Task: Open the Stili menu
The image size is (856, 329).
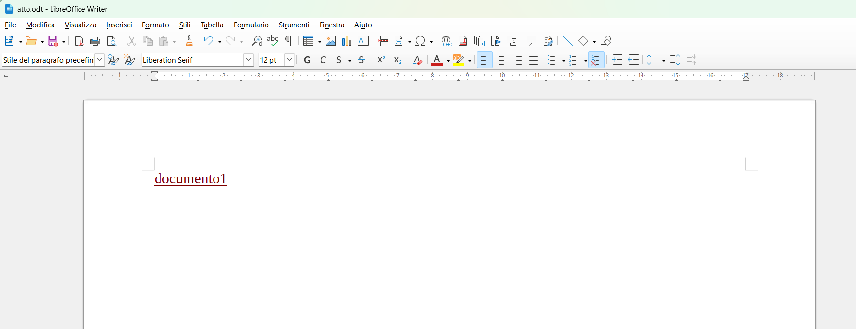Action: click(x=185, y=25)
